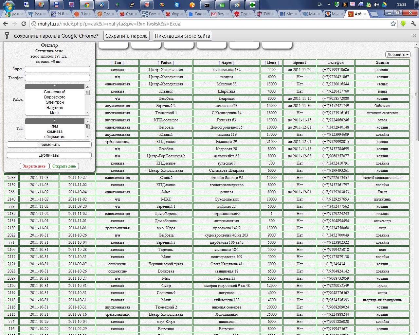Open Chrome's wrench settings menu

click(413, 24)
